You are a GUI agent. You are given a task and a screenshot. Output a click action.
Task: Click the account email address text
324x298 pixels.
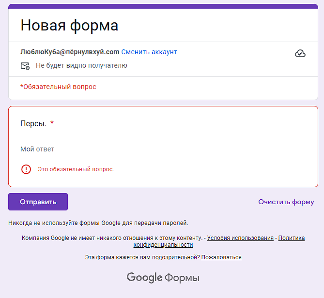70,52
